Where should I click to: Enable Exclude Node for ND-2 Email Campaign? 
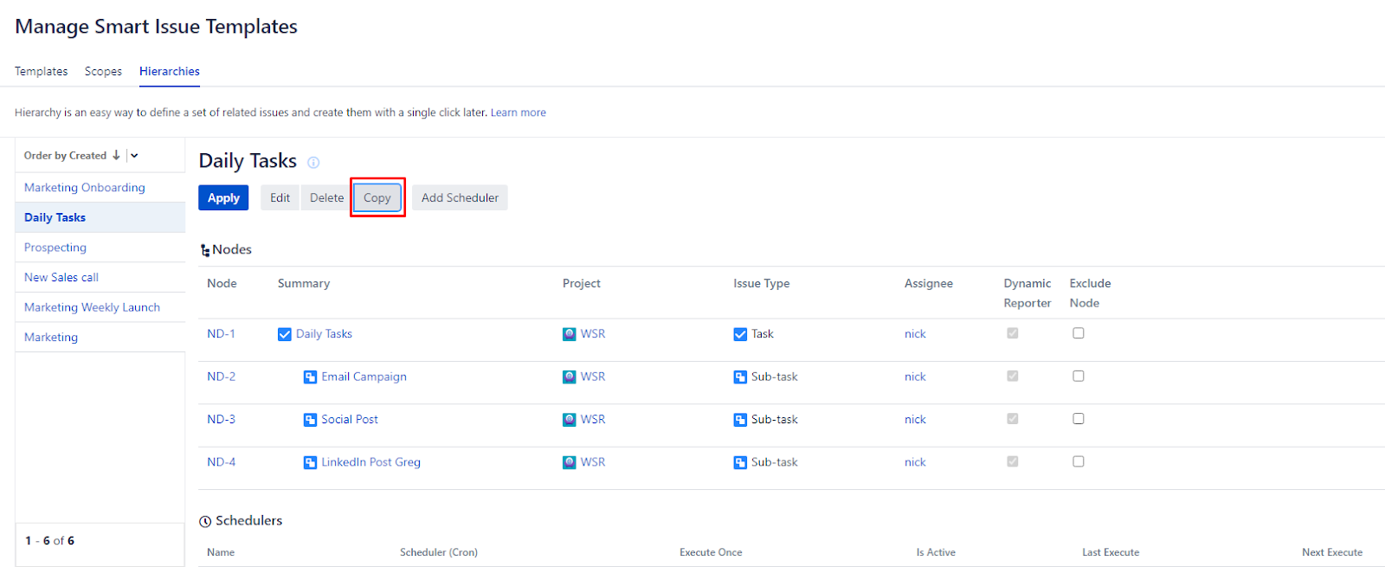(1078, 376)
